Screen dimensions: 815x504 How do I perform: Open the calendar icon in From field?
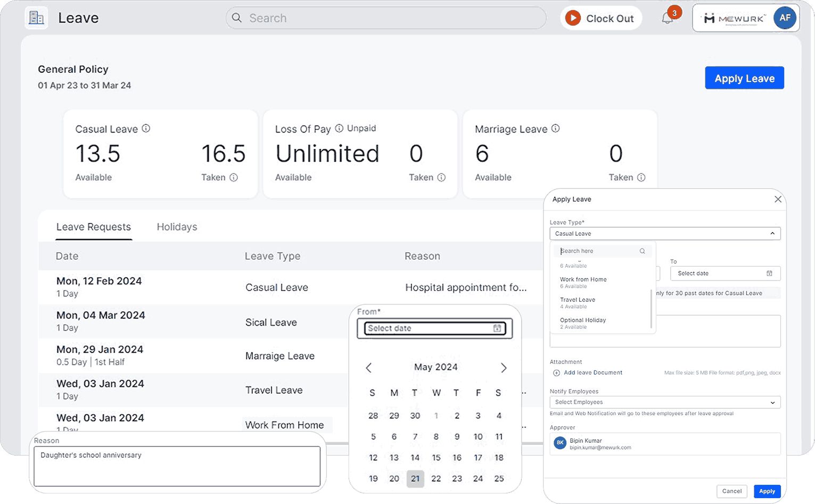497,328
